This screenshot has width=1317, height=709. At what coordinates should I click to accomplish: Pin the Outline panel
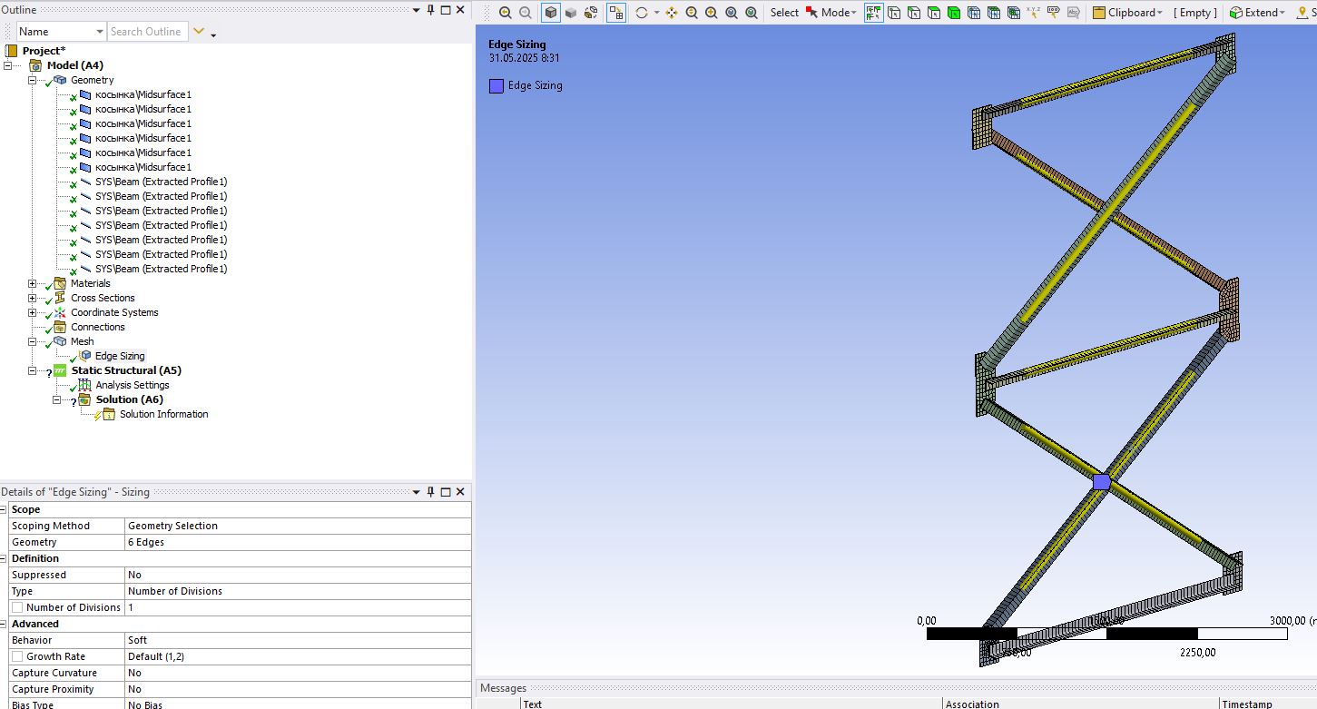coord(430,9)
